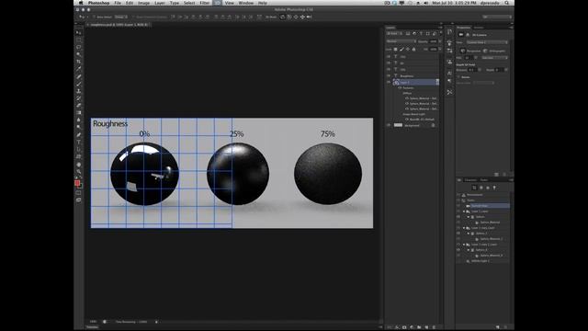588x331 pixels.
Task: Select Infinite Light 1 in 3D panel
Action: coord(481,261)
